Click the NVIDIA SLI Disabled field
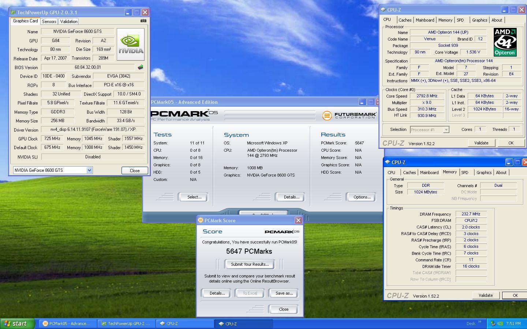This screenshot has height=329, width=527. coord(93,156)
